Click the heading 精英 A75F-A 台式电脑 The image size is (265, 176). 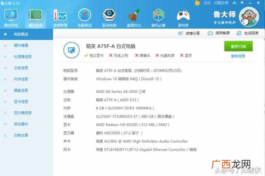111,46
